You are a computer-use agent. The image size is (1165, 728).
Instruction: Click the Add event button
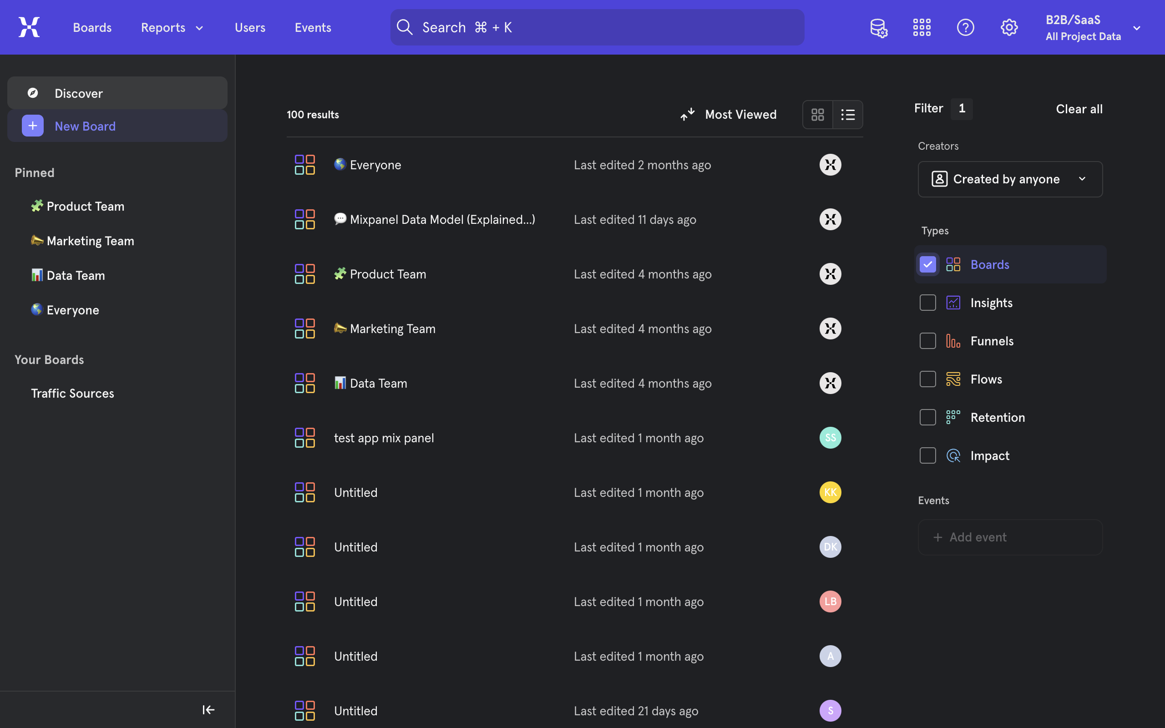click(x=1010, y=537)
